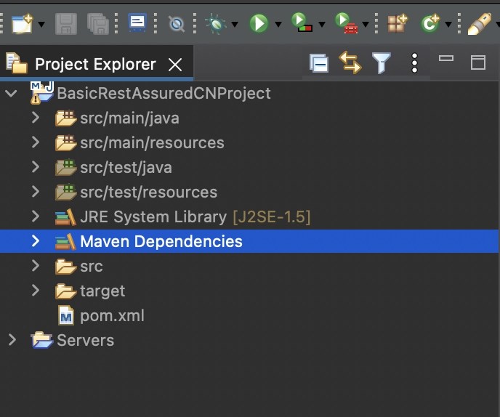Image resolution: width=500 pixels, height=417 pixels.
Task: Open the External Tools dropdown arrow
Action: click(x=366, y=24)
